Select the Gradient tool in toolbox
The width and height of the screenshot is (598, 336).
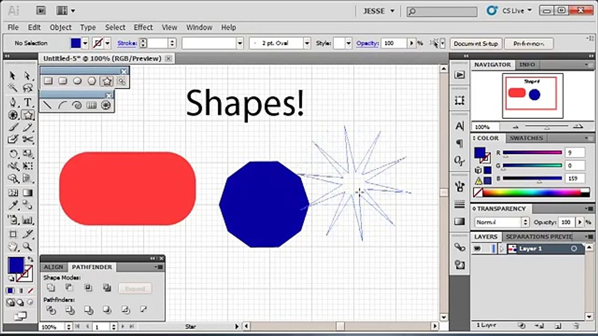28,192
